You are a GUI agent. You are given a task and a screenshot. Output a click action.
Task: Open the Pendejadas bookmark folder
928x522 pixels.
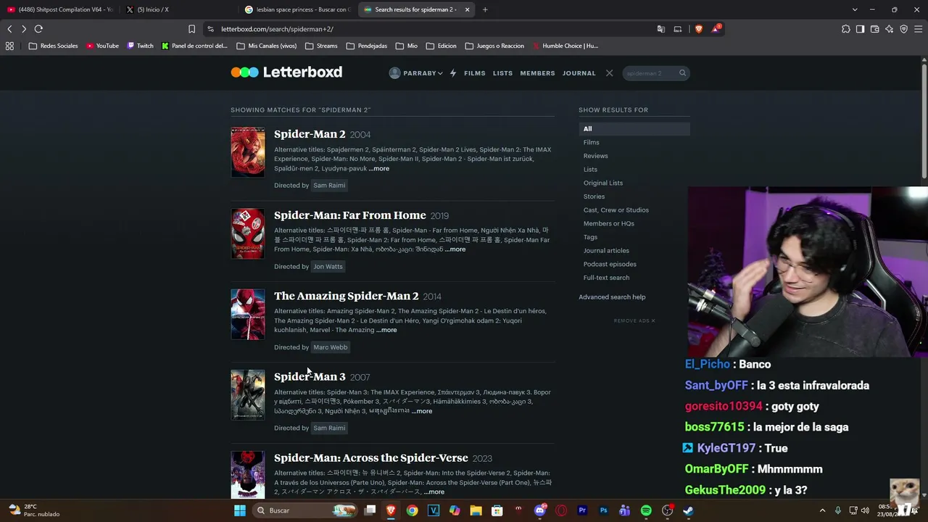point(367,46)
